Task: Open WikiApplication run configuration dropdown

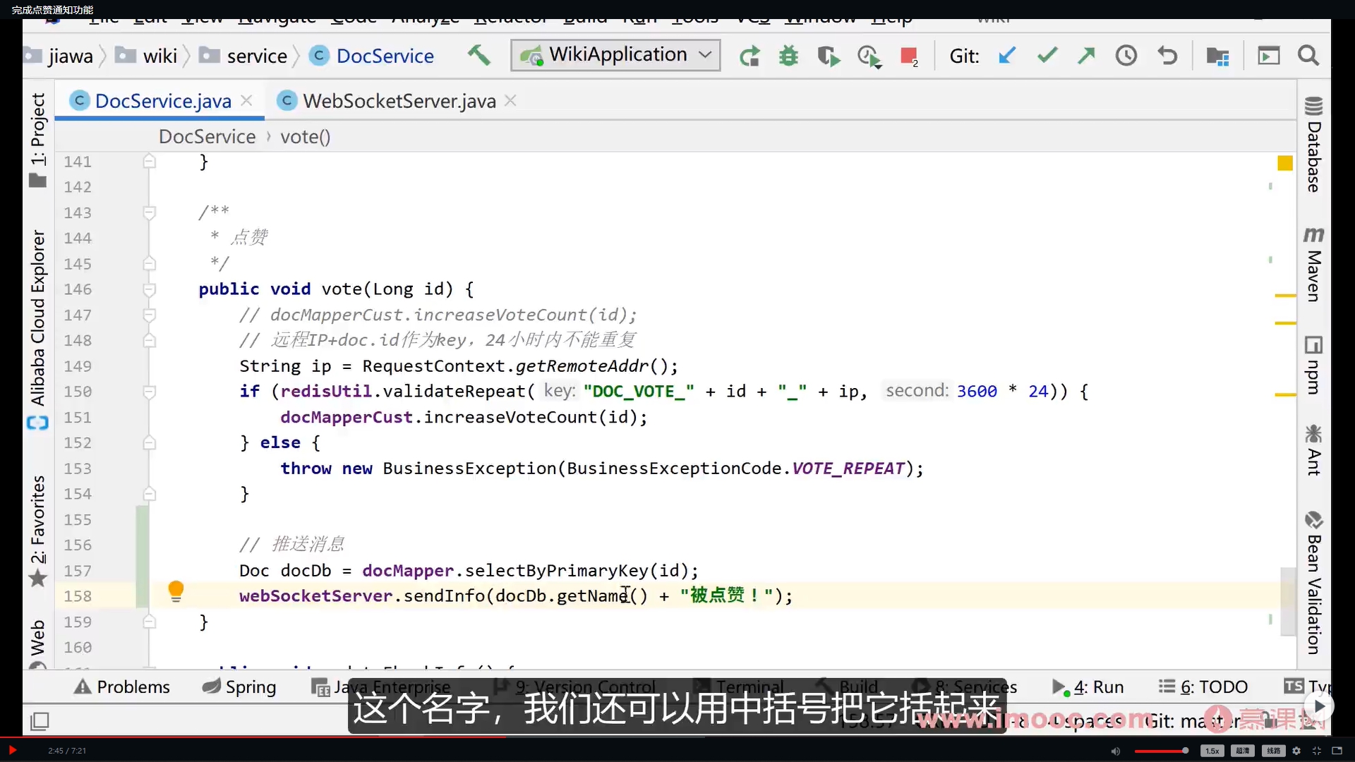Action: 615,55
